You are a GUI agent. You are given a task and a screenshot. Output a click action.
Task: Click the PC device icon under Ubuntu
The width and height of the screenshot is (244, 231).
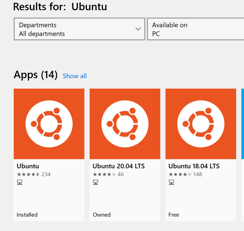pyautogui.click(x=20, y=182)
